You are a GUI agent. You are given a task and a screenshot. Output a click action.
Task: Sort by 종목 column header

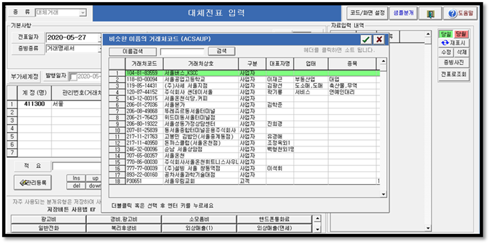(352, 63)
